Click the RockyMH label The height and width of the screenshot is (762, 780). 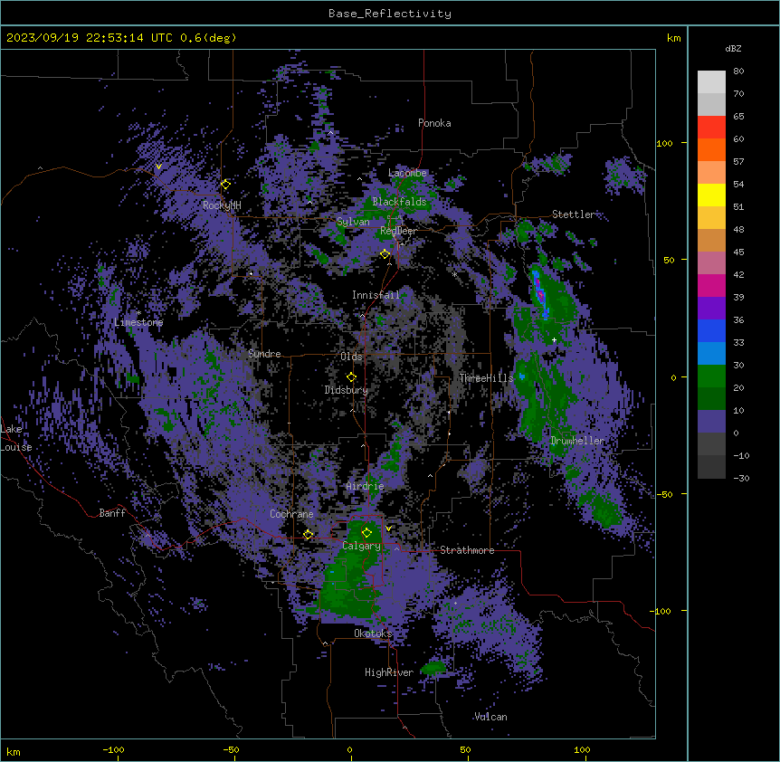pyautogui.click(x=222, y=205)
